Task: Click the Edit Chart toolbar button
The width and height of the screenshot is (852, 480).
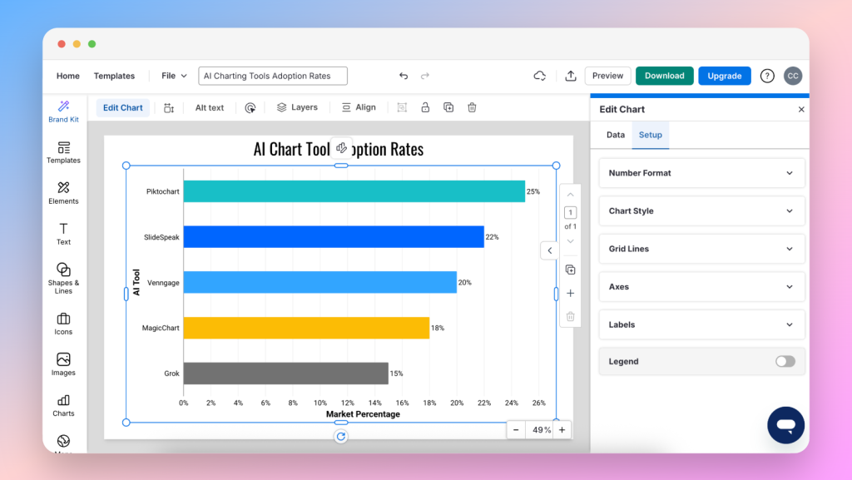Action: [123, 107]
